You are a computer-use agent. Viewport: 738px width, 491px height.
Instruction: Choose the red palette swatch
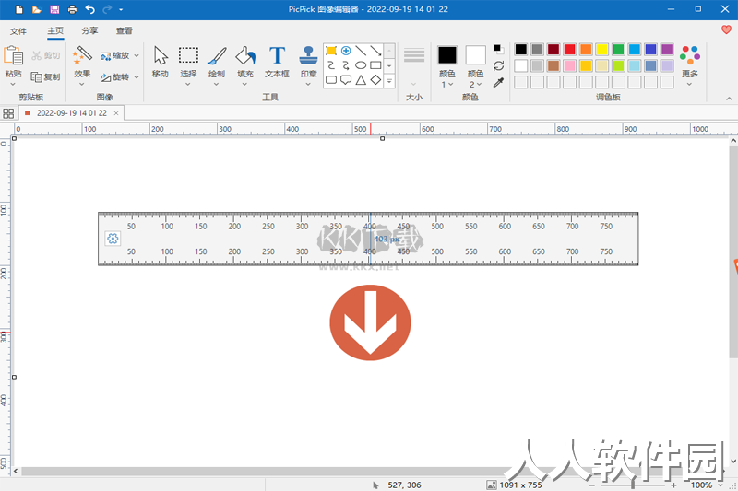pos(569,50)
